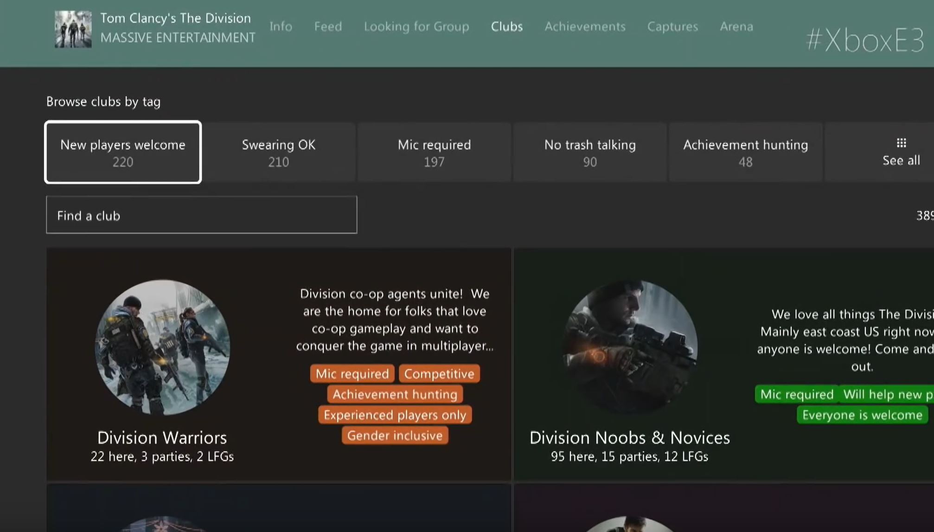Click the Find a club search field
Screen dimensions: 934x532
201,215
